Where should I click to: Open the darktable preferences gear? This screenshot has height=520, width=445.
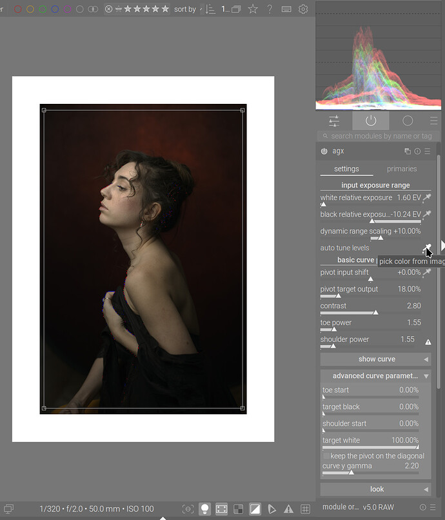303,10
